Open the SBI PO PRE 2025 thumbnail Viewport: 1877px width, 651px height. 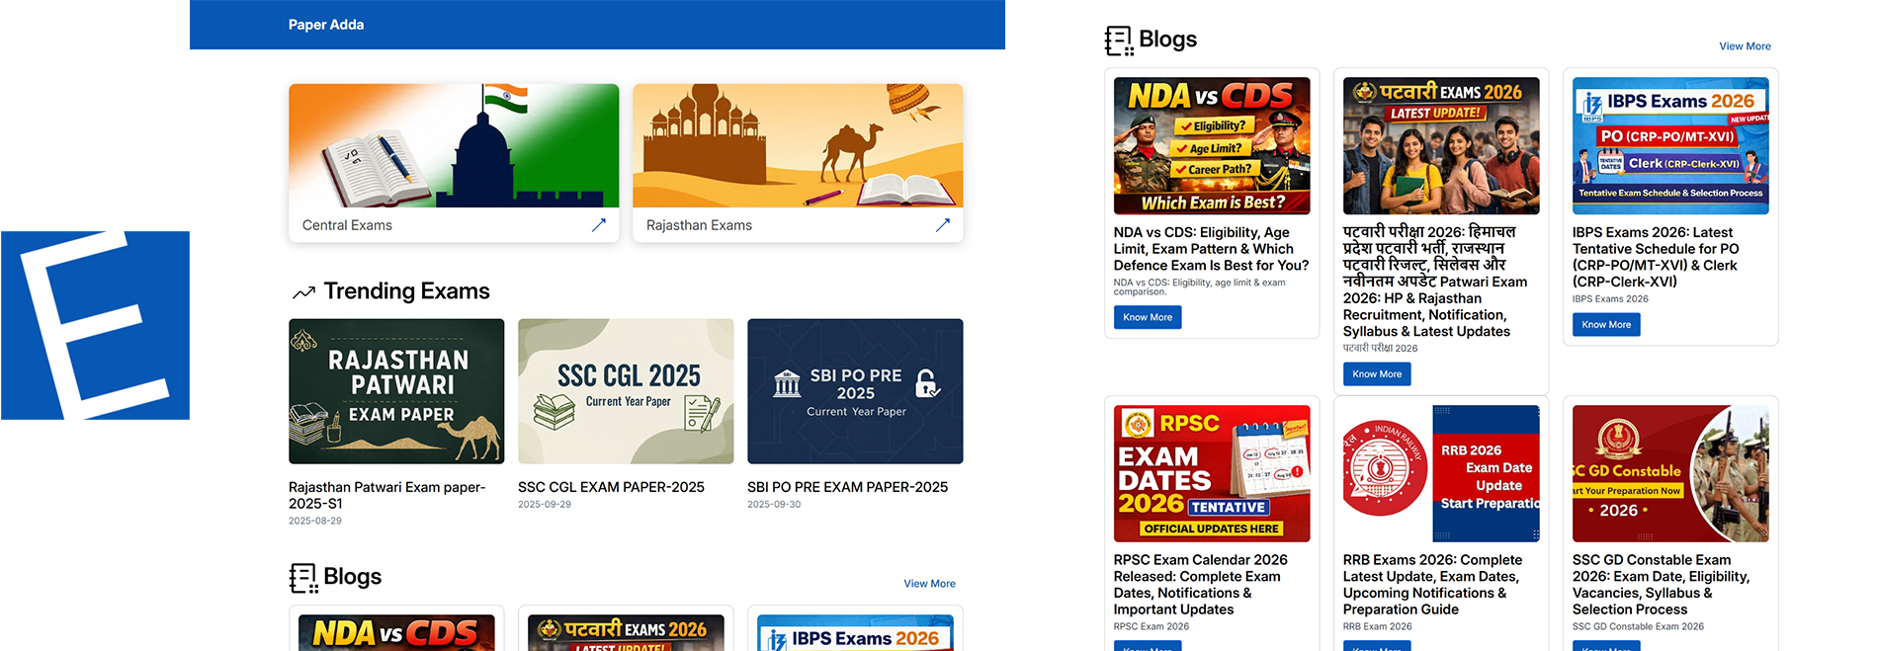pos(855,391)
